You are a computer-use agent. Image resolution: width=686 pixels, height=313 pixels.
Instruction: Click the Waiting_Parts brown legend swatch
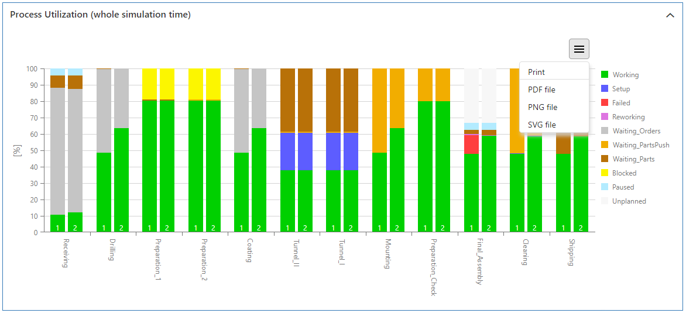click(x=605, y=159)
